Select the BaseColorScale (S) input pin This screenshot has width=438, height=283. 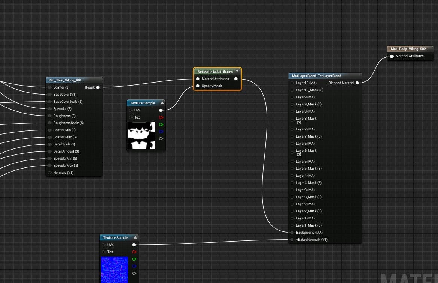pos(50,101)
